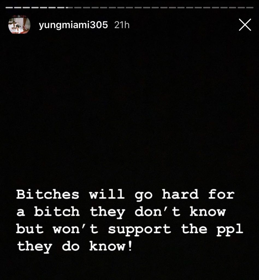Screen dimensions: 259x280
Task: Tap "a bitch" starting the second line
Action: [x=48, y=212]
